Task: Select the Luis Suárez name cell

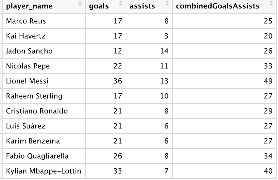Action: pyautogui.click(x=44, y=126)
